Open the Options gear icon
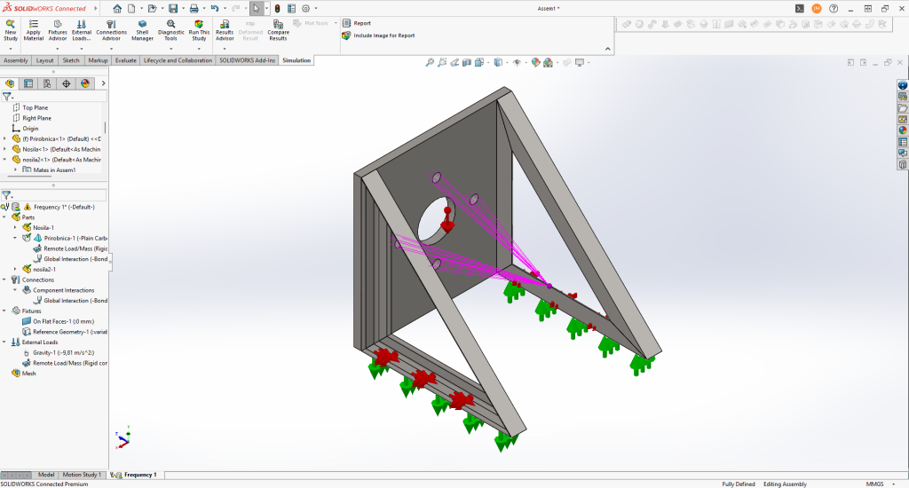This screenshot has width=909, height=488. [306, 9]
